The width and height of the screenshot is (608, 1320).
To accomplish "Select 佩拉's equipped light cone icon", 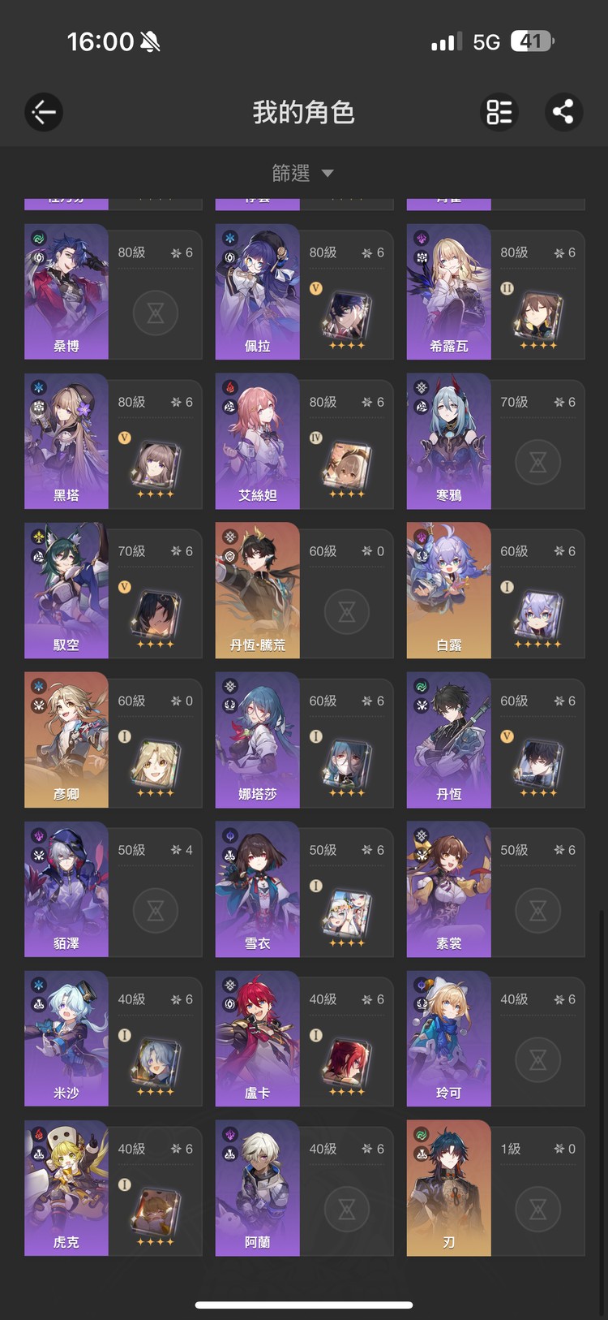I will (x=346, y=317).
